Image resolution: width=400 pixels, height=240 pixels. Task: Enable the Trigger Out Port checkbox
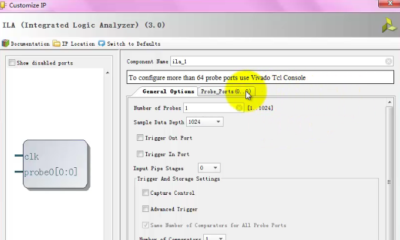[x=140, y=138]
